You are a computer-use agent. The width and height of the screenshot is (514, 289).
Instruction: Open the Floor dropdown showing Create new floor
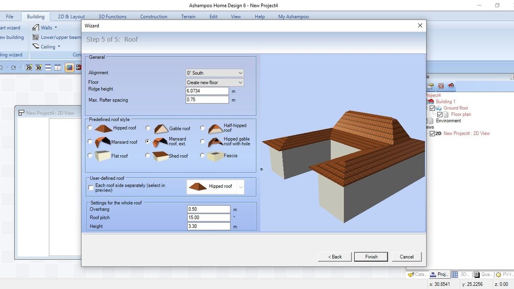[240, 82]
